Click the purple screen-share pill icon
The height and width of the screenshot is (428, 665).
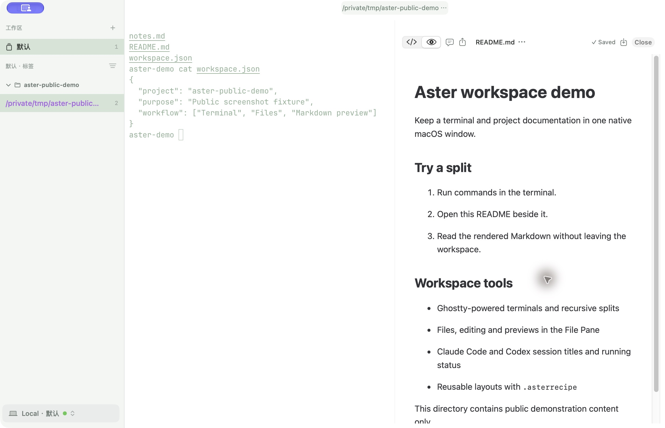tap(25, 8)
